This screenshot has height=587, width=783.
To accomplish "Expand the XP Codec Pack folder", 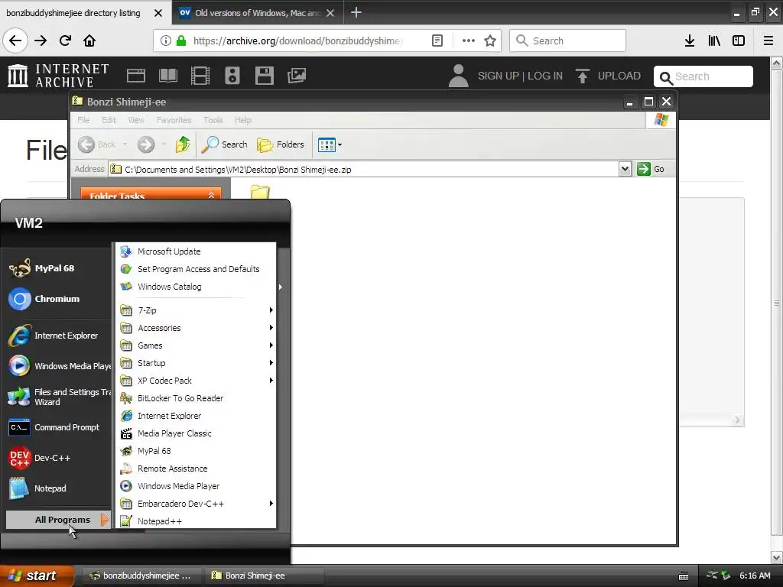I will [196, 381].
